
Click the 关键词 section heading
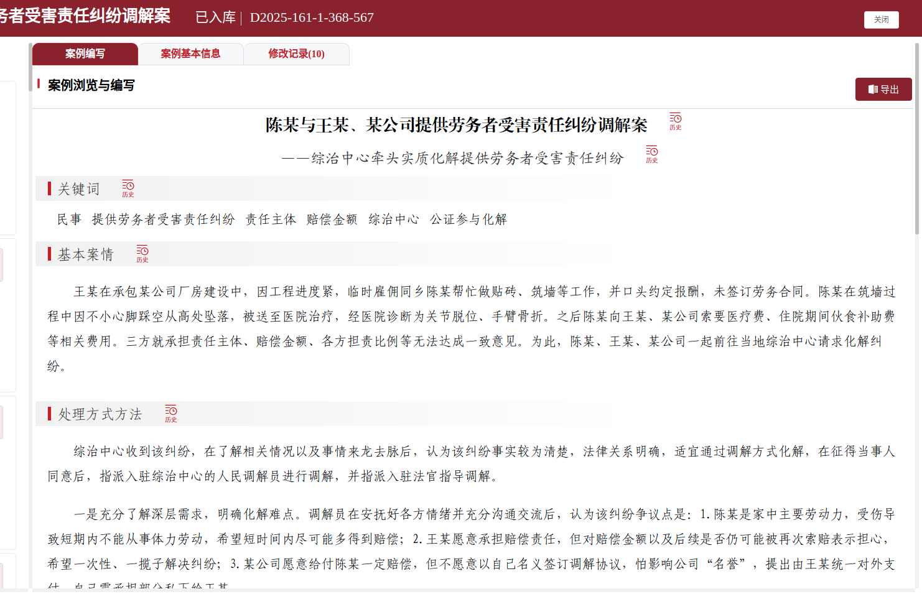79,189
